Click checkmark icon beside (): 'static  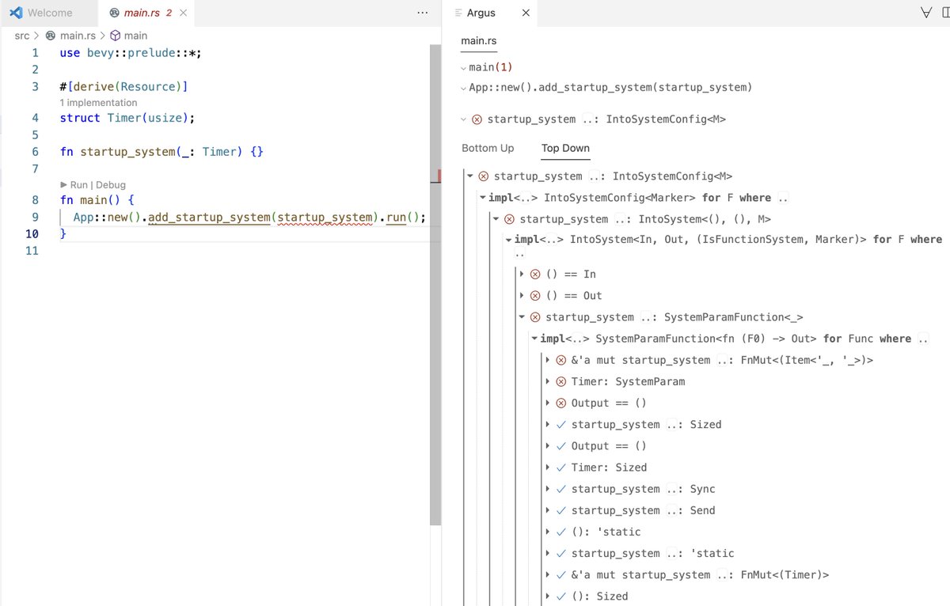(x=561, y=532)
